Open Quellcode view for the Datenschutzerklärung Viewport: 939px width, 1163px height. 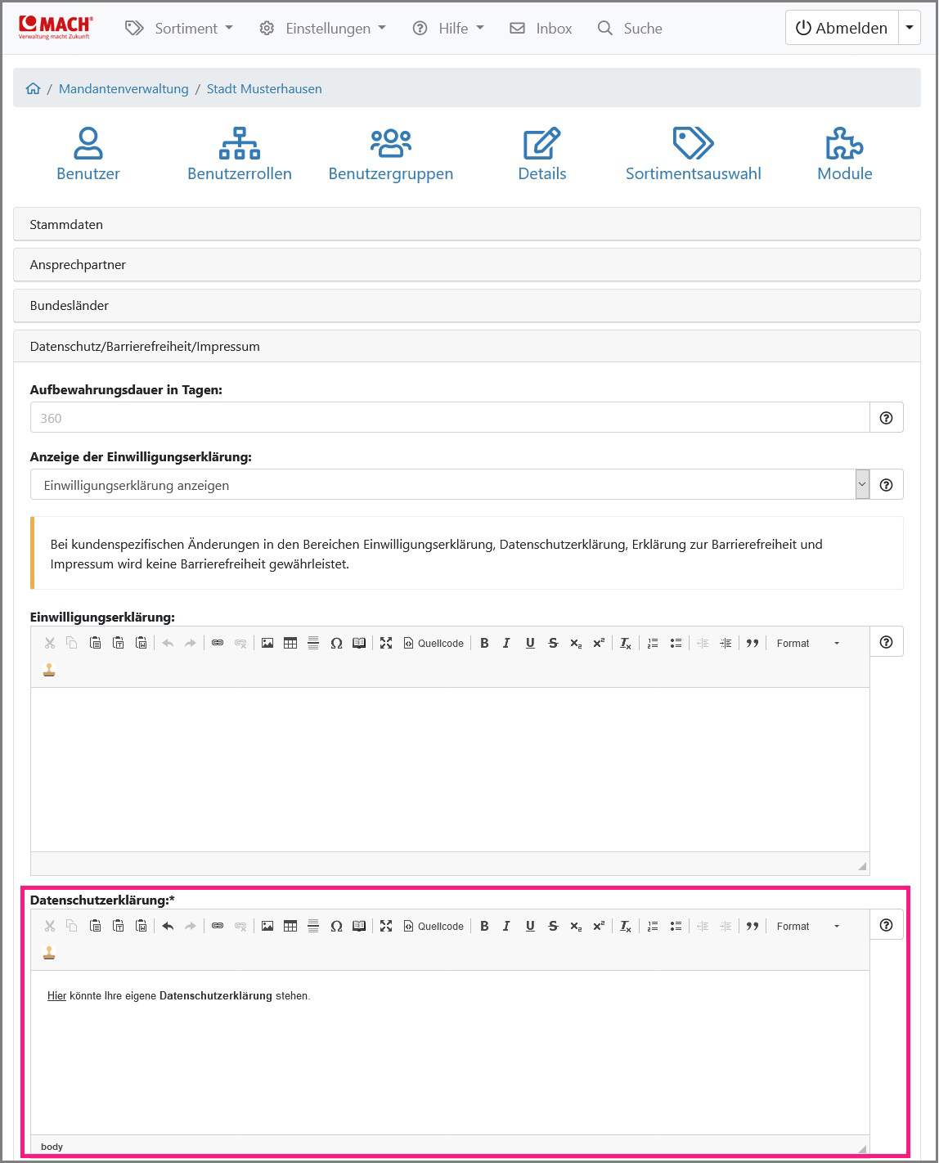point(434,926)
